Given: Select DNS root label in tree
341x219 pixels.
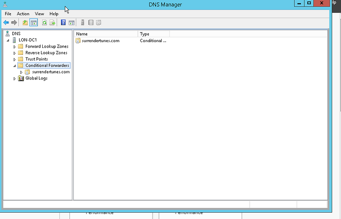Looking at the screenshot, I should [x=16, y=34].
